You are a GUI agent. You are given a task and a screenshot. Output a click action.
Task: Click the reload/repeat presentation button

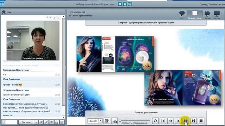coord(155,121)
